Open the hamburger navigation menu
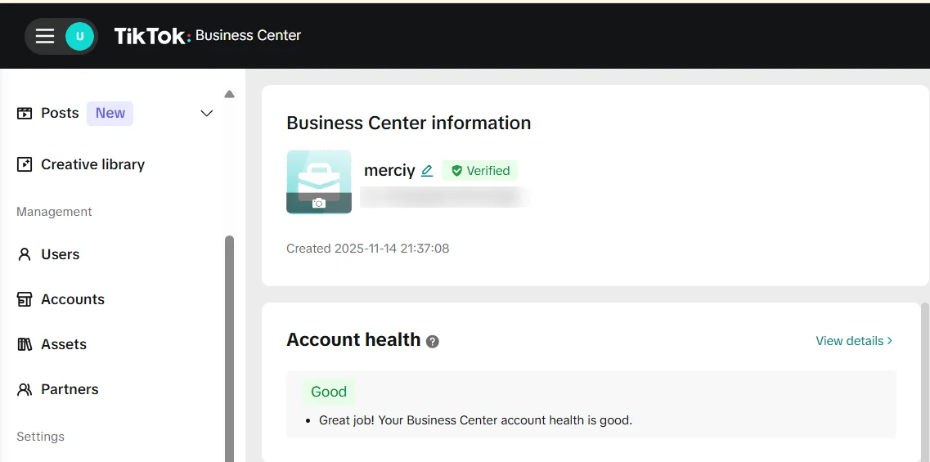The height and width of the screenshot is (462, 930). (44, 36)
